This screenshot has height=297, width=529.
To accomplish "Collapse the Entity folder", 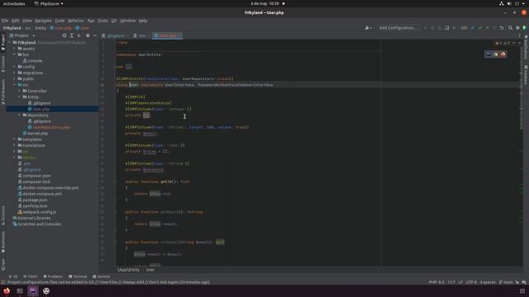I will click(x=19, y=97).
